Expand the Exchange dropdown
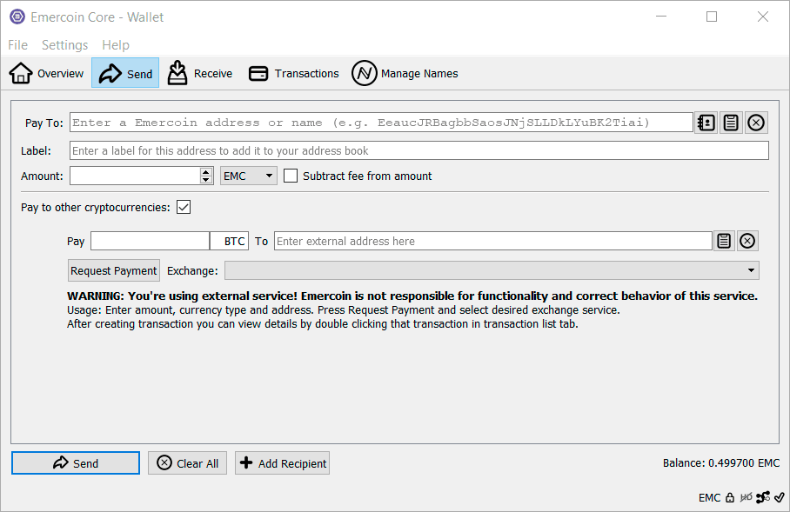790x512 pixels. pos(492,271)
